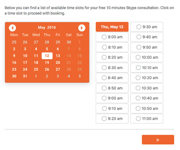The width and height of the screenshot is (180, 150).
Task: Pick the 10:30 am option
Action: pos(147,88)
